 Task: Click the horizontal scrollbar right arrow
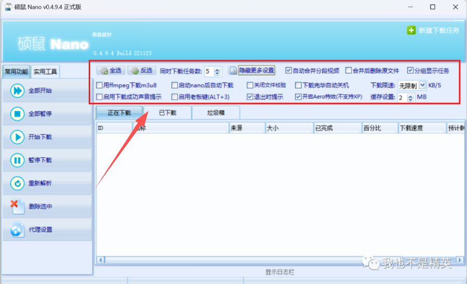[x=460, y=260]
